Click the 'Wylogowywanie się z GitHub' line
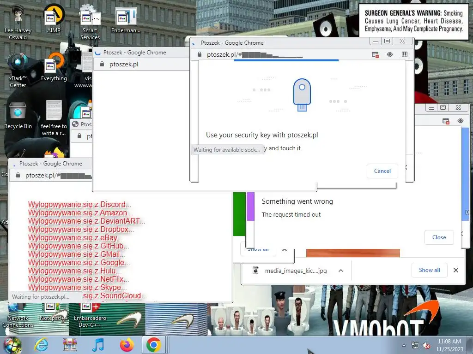The width and height of the screenshot is (473, 354). (79, 246)
